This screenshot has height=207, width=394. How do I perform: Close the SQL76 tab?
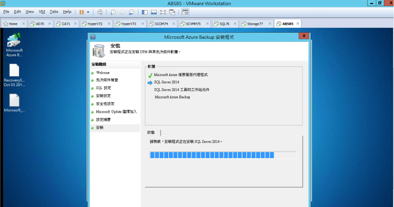click(235, 24)
